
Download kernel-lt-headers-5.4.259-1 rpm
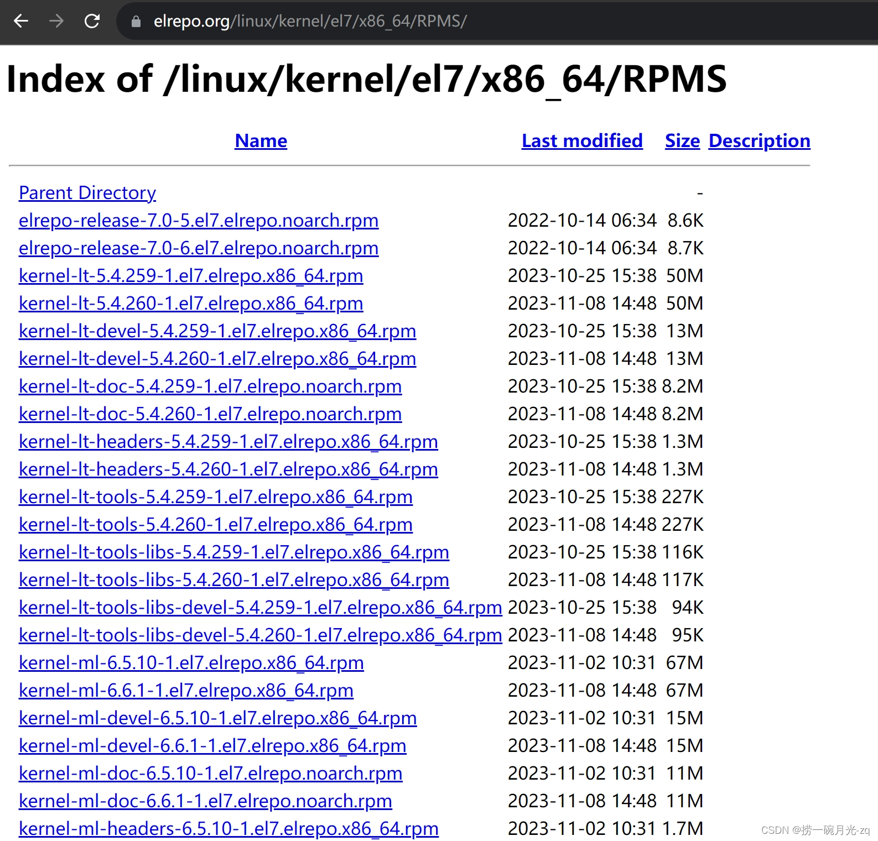[x=228, y=442]
